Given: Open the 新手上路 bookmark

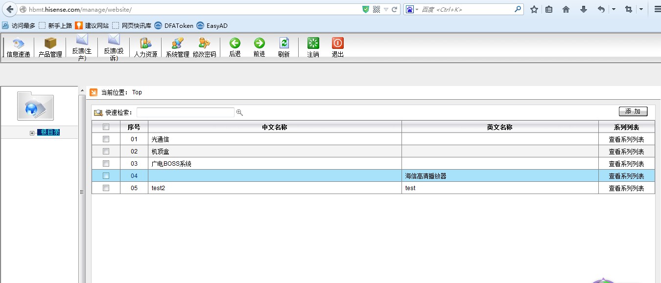Looking at the screenshot, I should (x=55, y=25).
